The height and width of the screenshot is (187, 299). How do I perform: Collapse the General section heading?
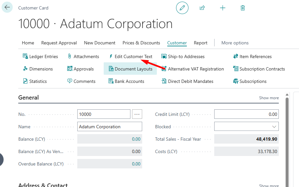29,98
